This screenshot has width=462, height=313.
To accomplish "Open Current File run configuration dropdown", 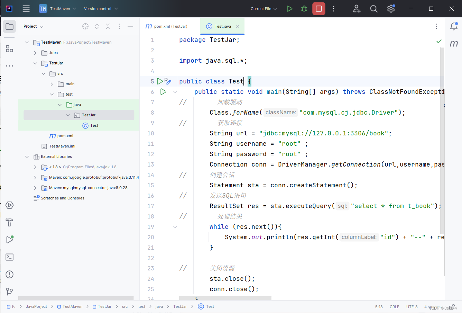I will tap(264, 9).
